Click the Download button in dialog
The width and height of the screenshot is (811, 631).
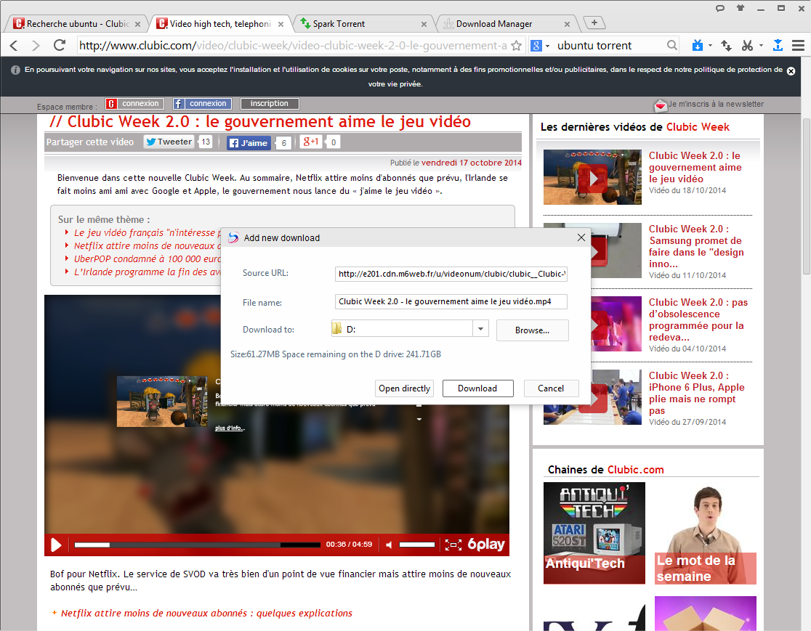coord(477,388)
